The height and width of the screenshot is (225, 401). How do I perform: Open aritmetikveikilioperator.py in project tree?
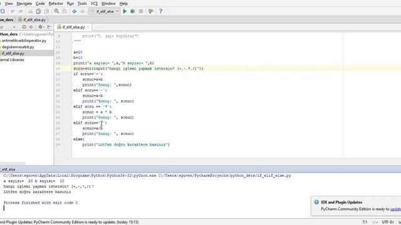tap(24, 41)
